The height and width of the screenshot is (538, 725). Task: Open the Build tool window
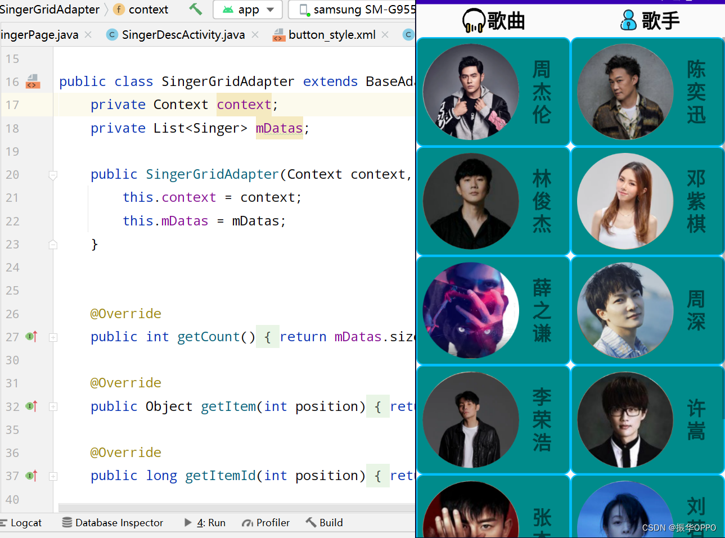coord(325,523)
